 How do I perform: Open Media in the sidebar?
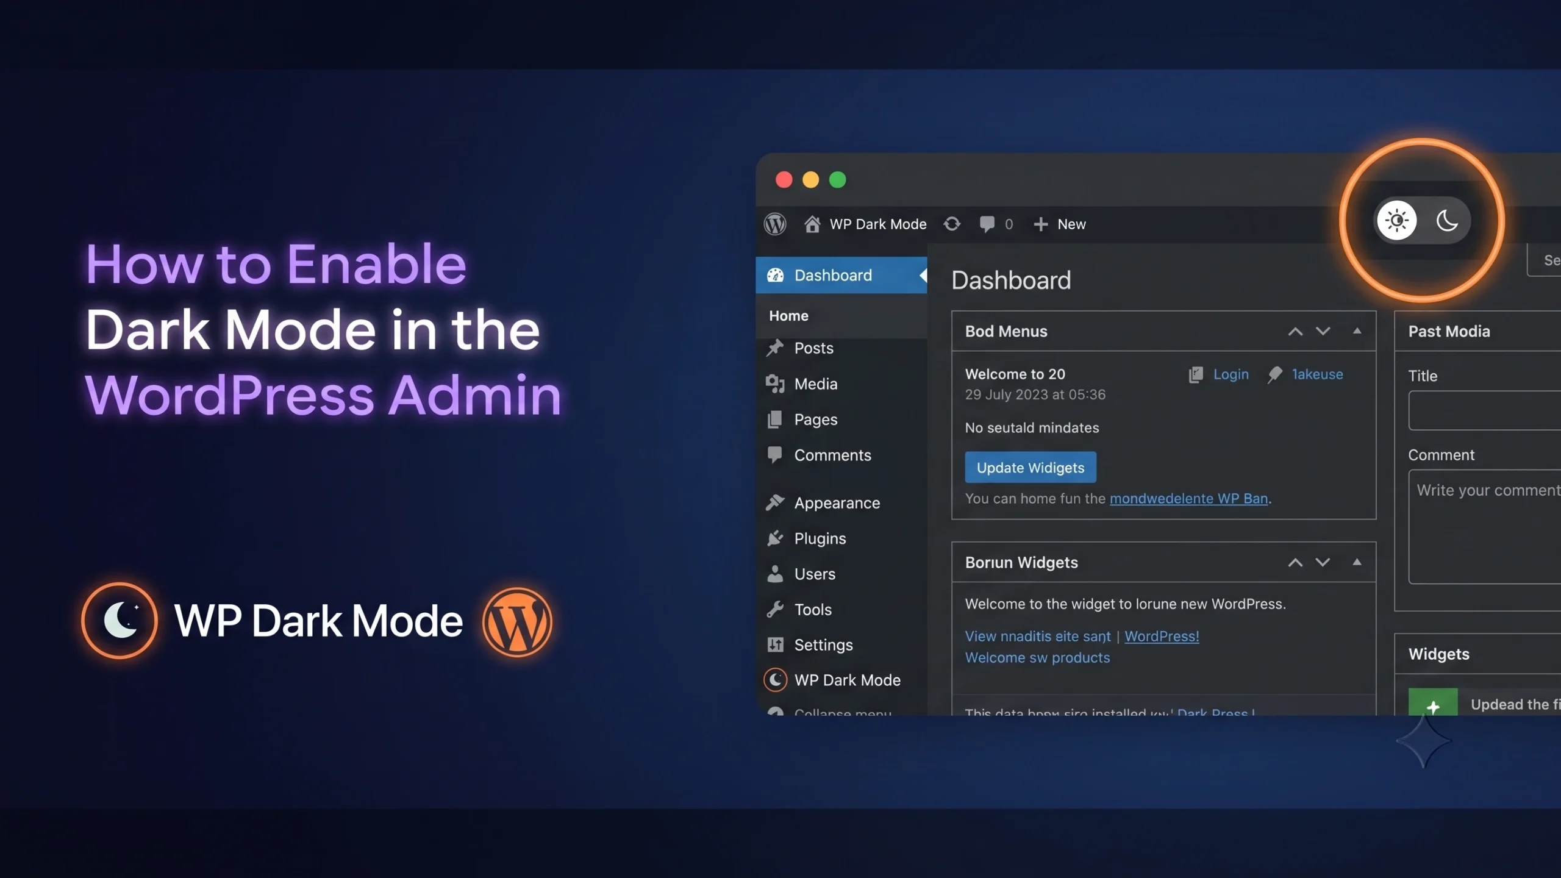point(815,384)
